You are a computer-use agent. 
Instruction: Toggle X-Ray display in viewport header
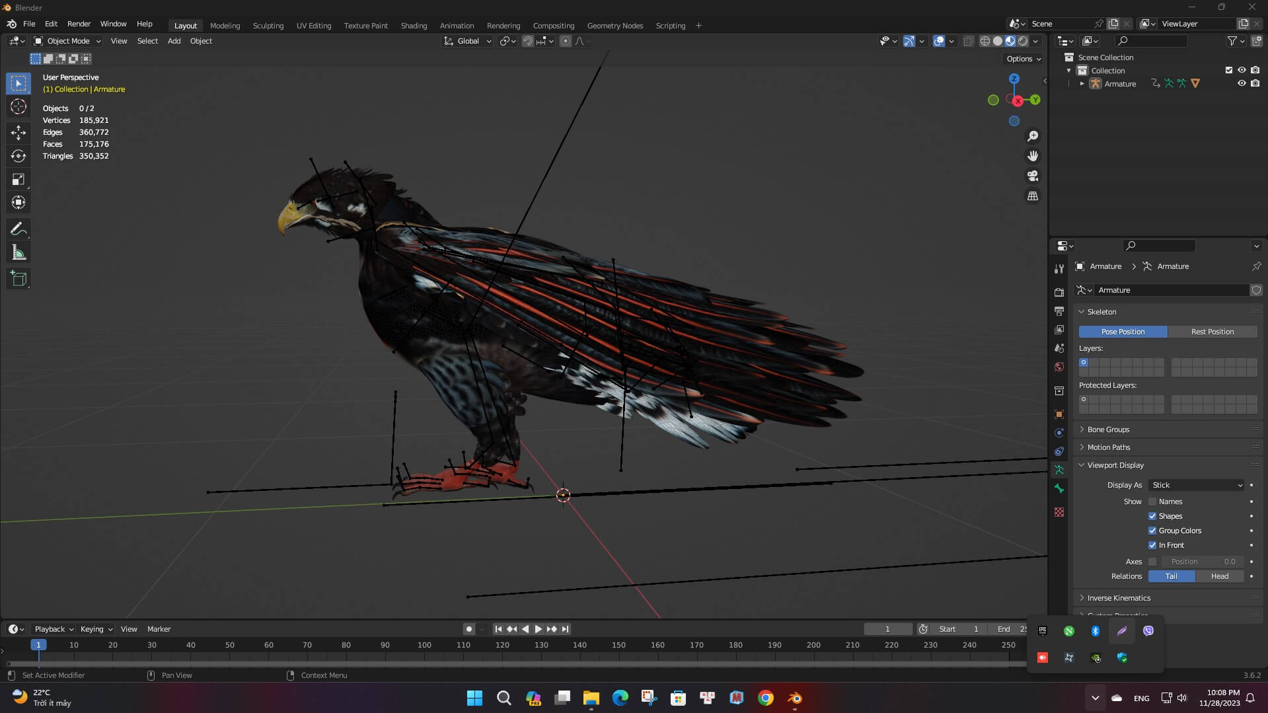click(x=968, y=41)
